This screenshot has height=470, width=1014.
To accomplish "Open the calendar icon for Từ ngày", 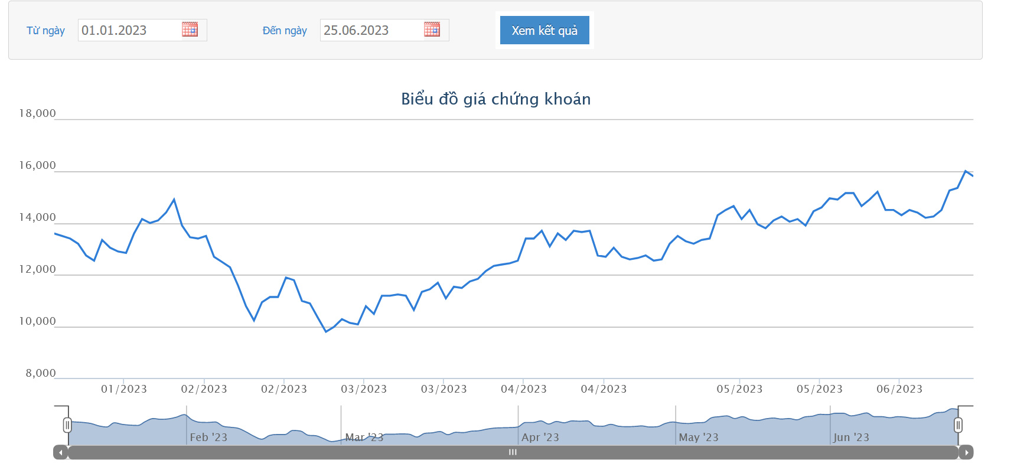I will 190,30.
